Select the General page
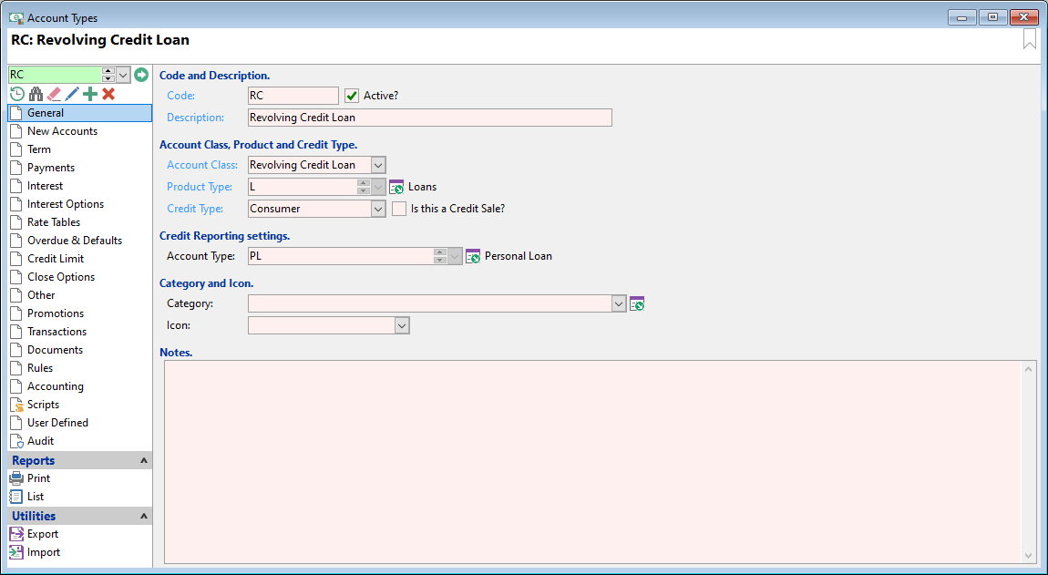The width and height of the screenshot is (1048, 575). pos(80,113)
